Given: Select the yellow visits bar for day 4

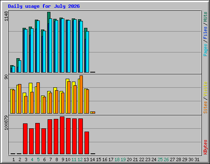Looking at the screenshot, I should click(x=30, y=87).
